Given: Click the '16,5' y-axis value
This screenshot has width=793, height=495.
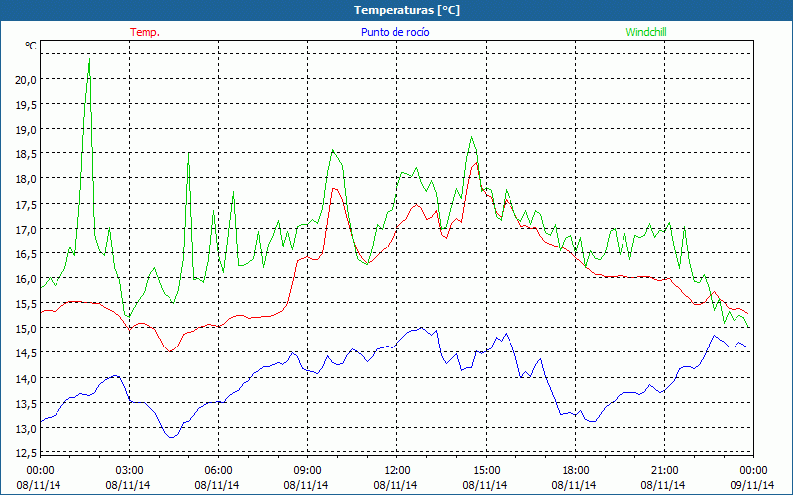Looking at the screenshot, I should tap(26, 253).
